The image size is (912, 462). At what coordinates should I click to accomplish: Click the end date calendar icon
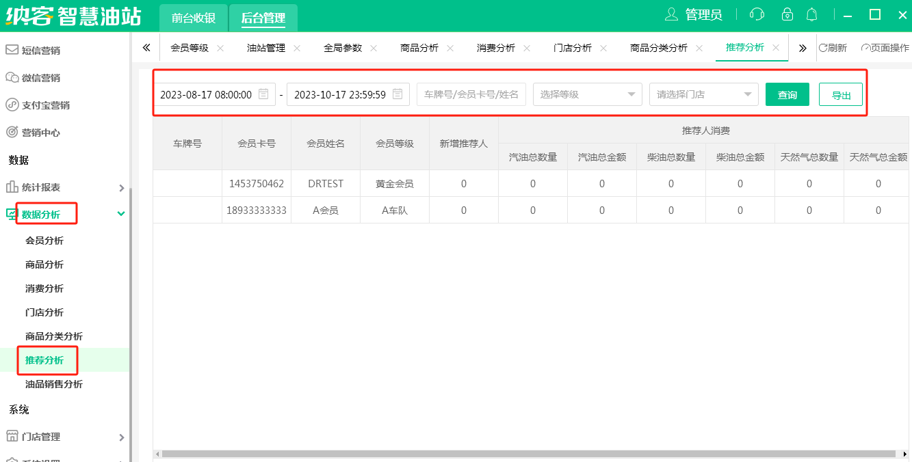pos(398,94)
